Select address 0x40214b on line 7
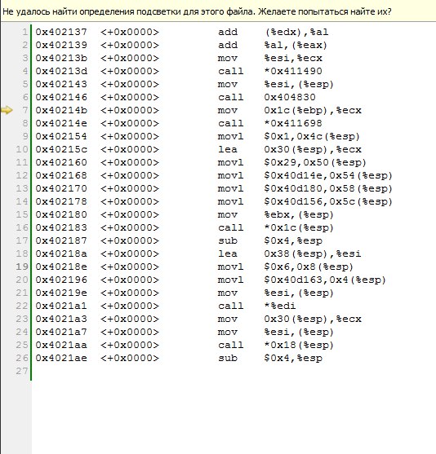The image size is (436, 454). click(61, 110)
